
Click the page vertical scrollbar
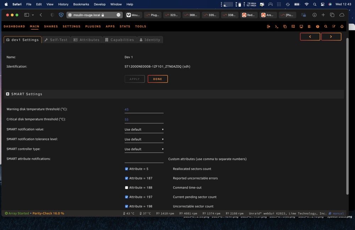click(x=347, y=116)
